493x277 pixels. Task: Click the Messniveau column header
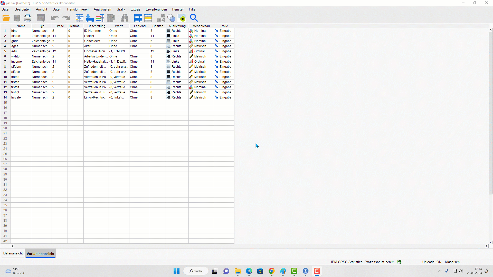[x=201, y=26]
